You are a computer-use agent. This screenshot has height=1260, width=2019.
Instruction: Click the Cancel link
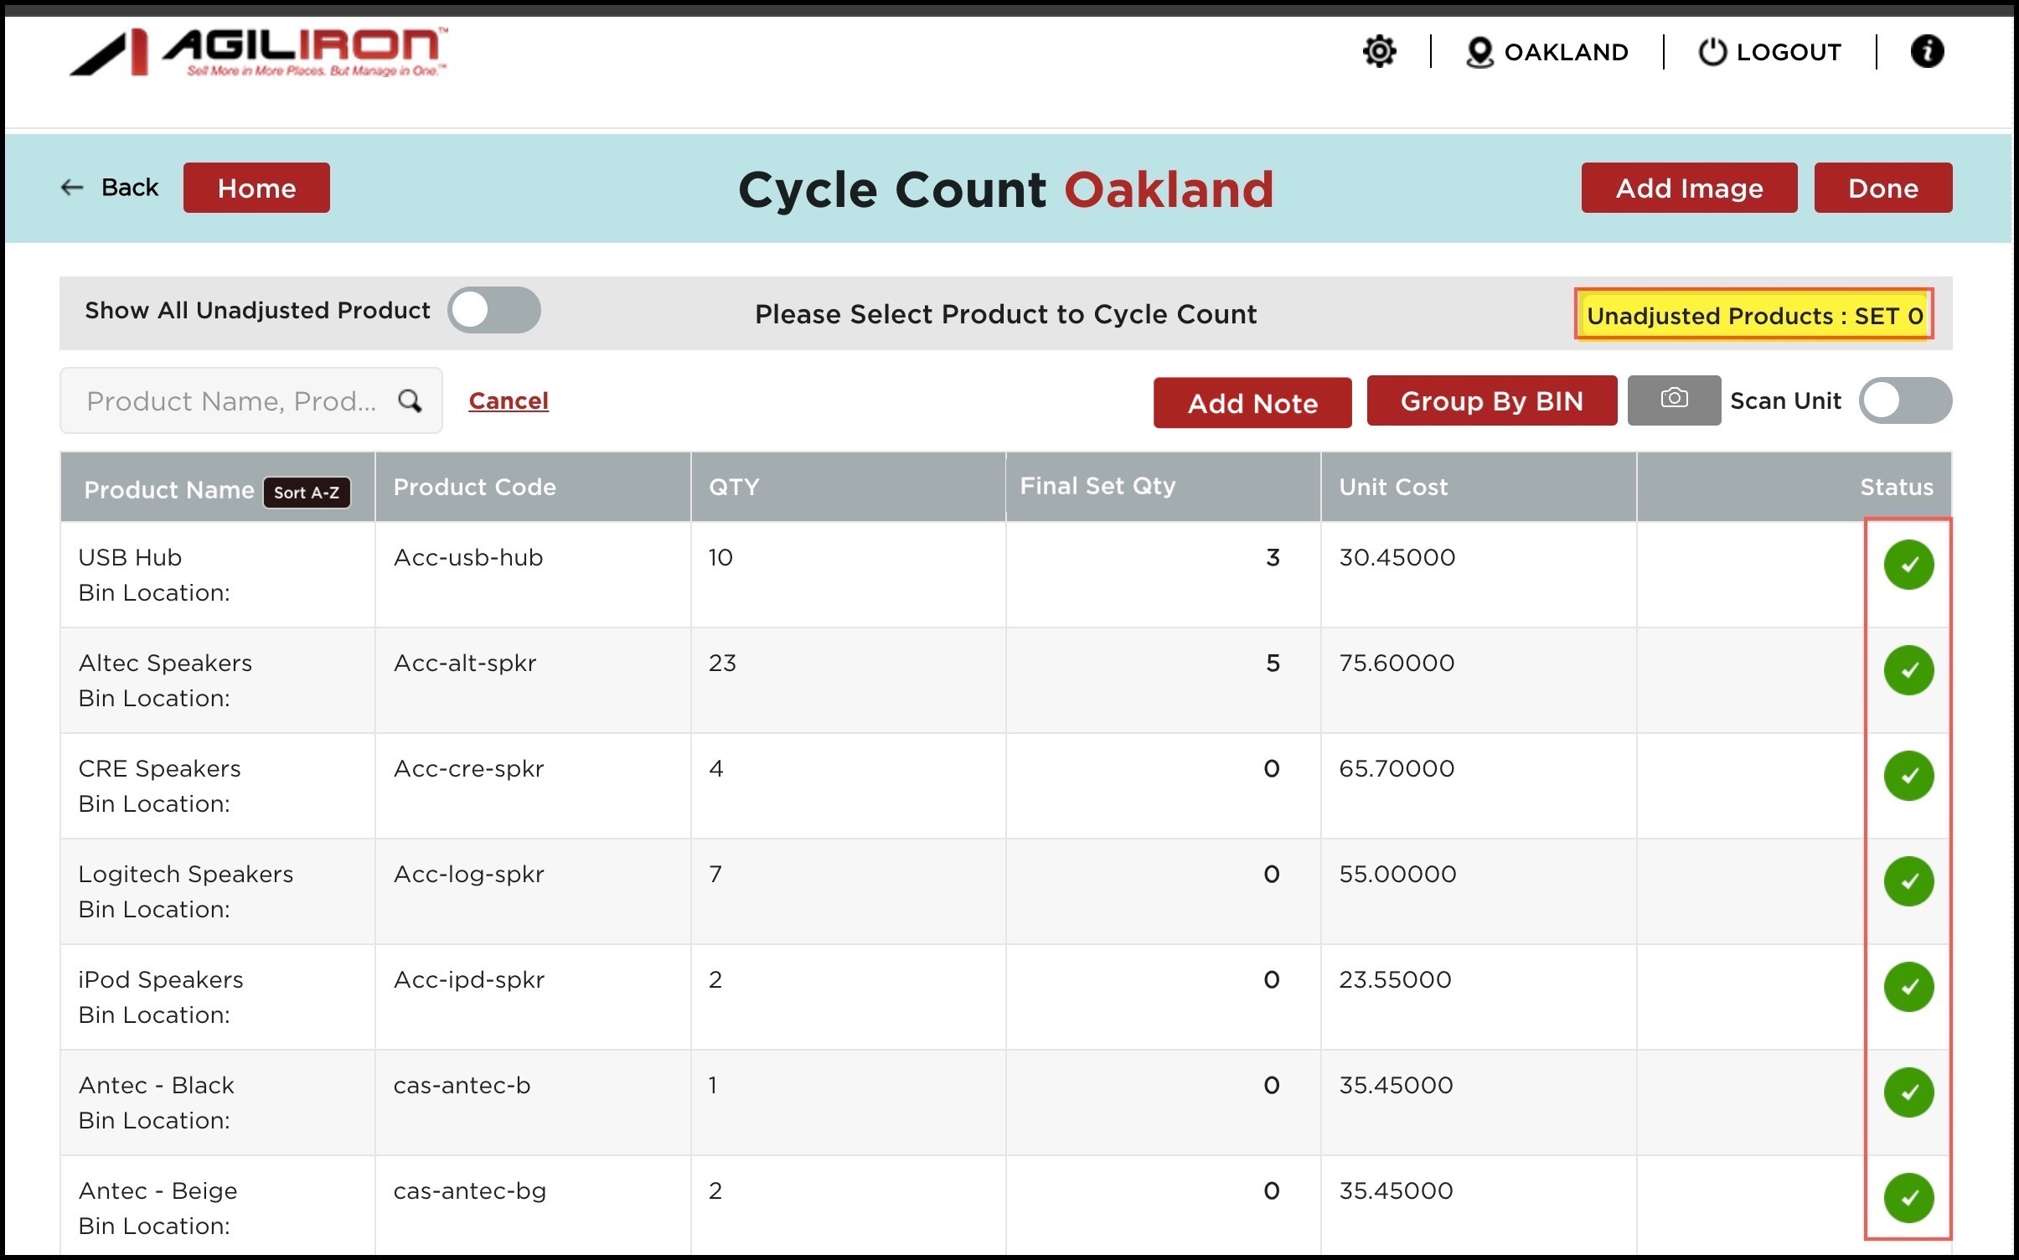tap(508, 400)
